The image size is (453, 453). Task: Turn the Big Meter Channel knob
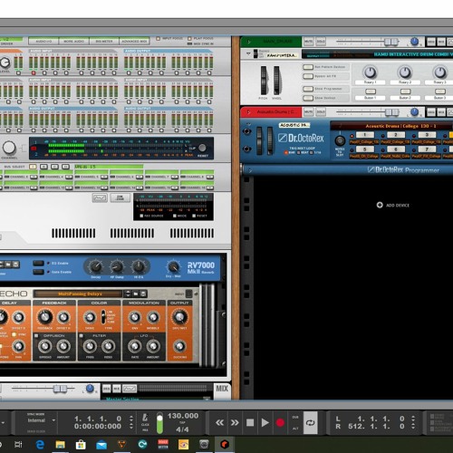coord(9,148)
